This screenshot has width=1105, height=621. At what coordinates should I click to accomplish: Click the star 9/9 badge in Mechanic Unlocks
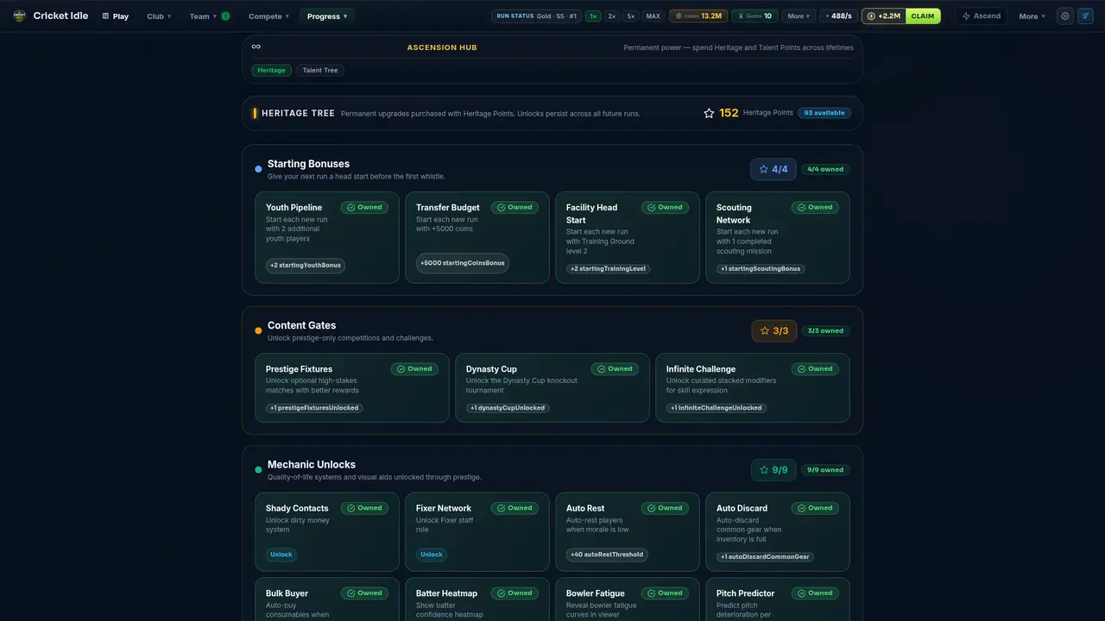773,470
